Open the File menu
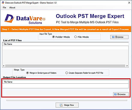Viewport: 132px width, 110px height. 5,7
